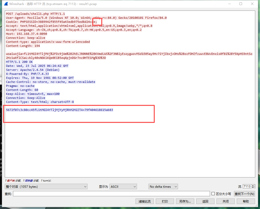This screenshot has width=260, height=209.
Task: Click the 查找 search text field
Action: pyautogui.click(x=111, y=194)
